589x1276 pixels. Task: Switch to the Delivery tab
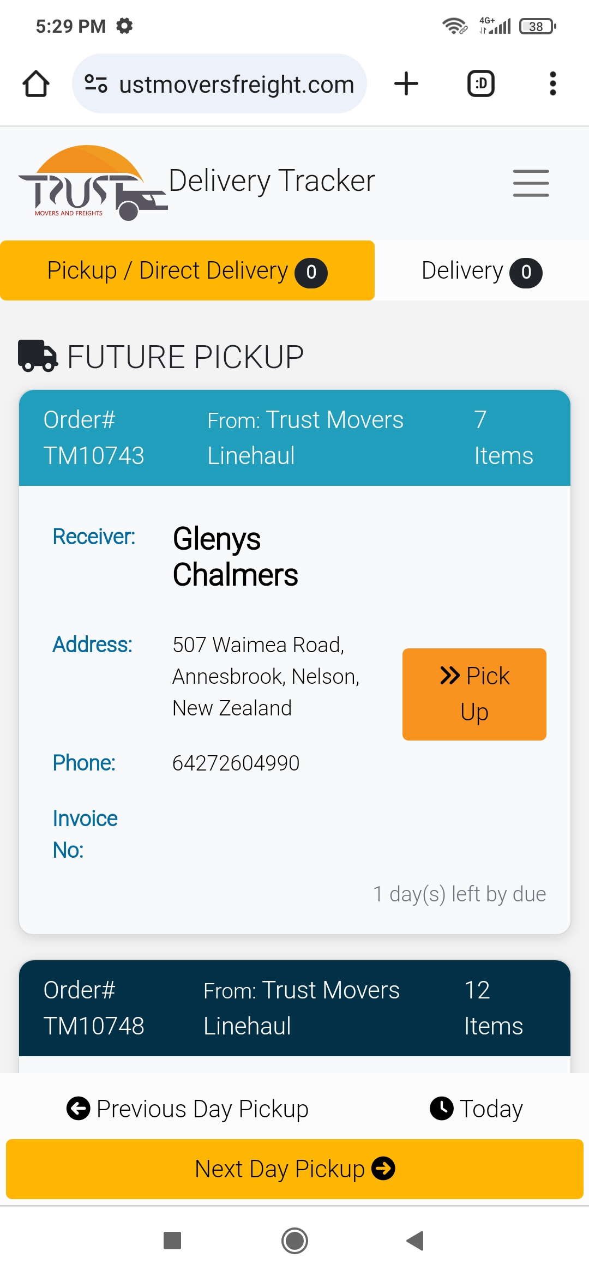482,271
